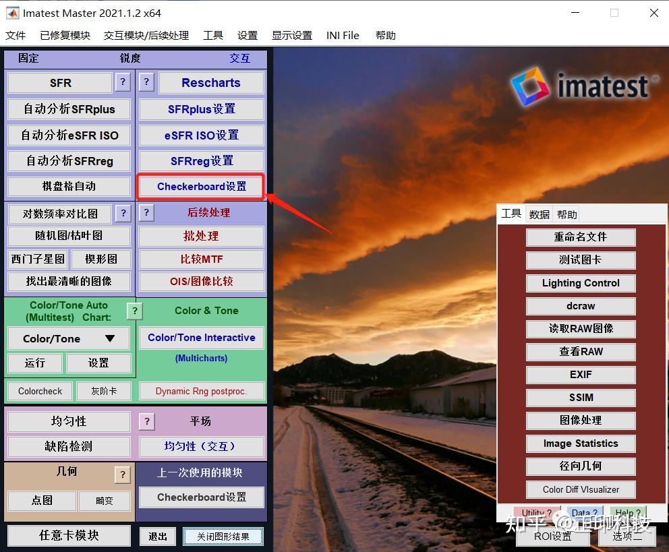Open SFR help via the question mark icon
The image size is (669, 552).
(x=122, y=83)
